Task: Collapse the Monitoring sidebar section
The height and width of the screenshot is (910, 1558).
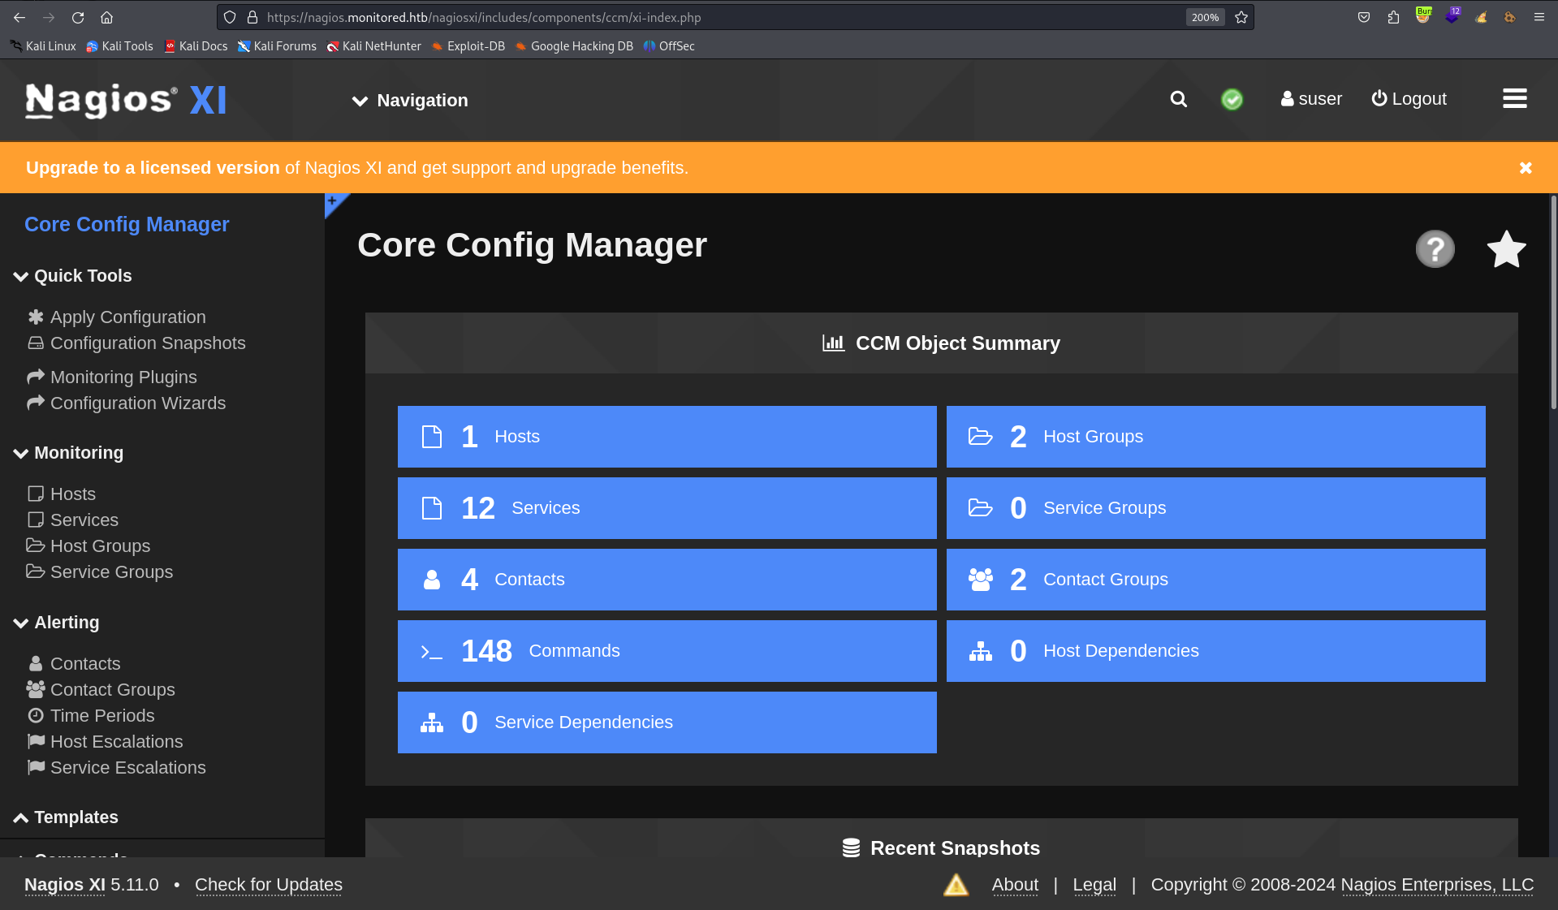Action: click(68, 453)
